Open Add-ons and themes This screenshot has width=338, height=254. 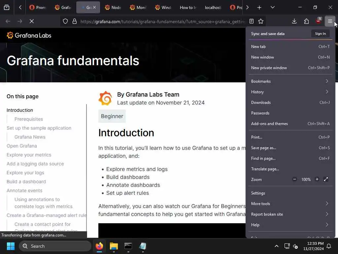tap(290, 124)
